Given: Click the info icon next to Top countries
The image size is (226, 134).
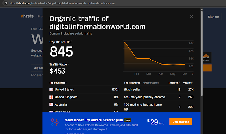Looking at the screenshot, I should (x=66, y=82).
